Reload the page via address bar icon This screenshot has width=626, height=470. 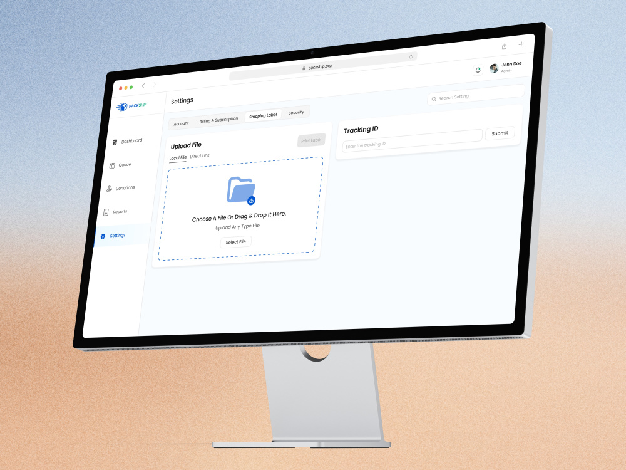tap(411, 57)
